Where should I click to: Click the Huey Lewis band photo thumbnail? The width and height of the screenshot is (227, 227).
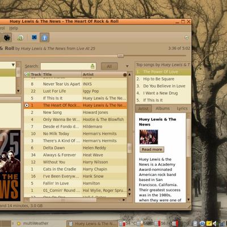pyautogui.click(x=149, y=137)
